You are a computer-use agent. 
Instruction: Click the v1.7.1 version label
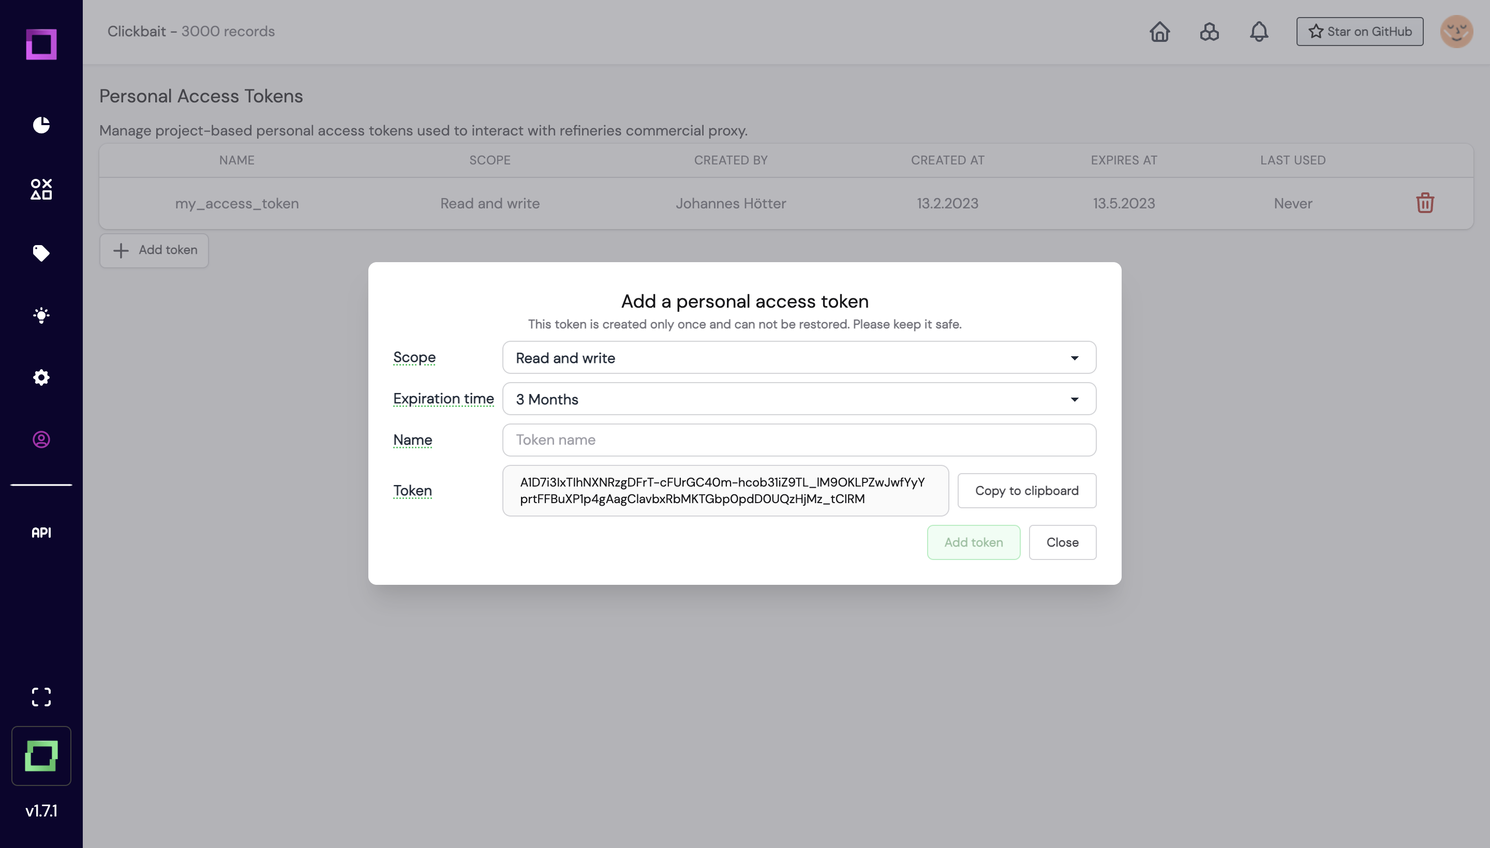[x=41, y=811]
